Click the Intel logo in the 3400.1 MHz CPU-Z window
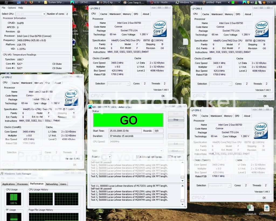This screenshot has height=221, width=276. (x=261, y=29)
